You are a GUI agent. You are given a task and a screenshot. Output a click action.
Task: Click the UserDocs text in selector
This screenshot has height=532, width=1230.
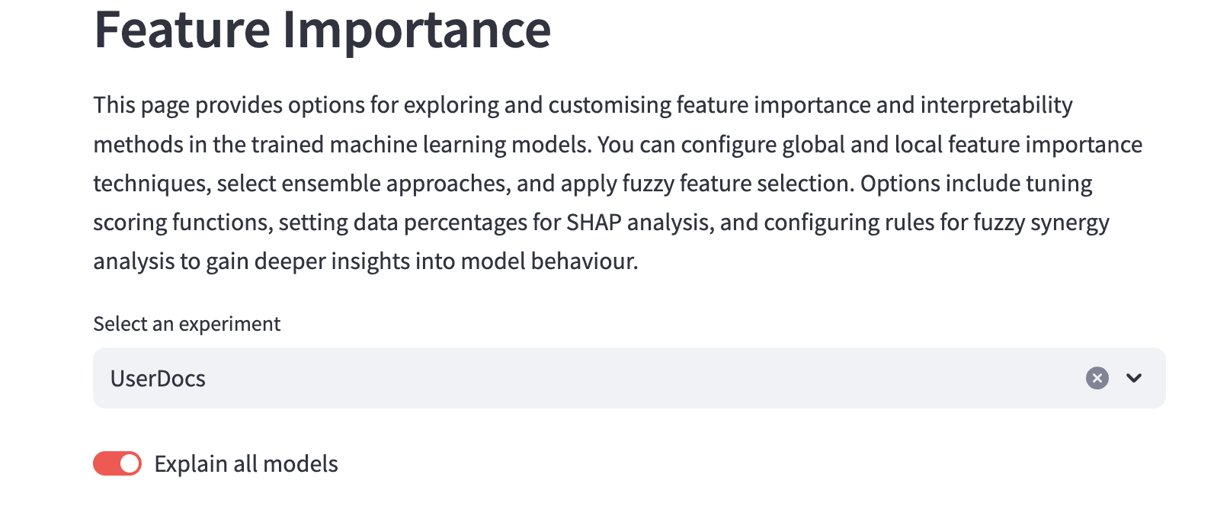[158, 379]
